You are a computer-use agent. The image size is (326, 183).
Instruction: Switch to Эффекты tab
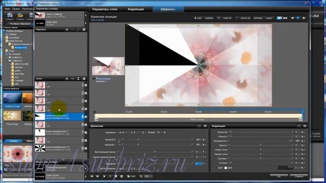(x=168, y=9)
